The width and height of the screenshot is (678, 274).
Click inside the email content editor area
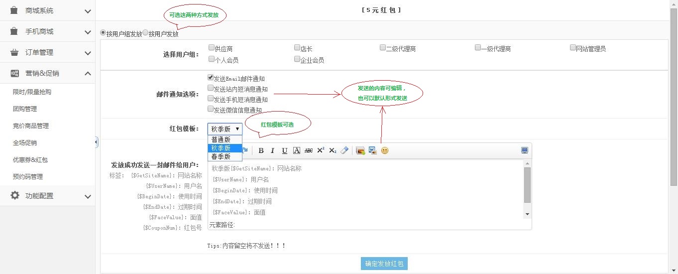tap(365, 189)
